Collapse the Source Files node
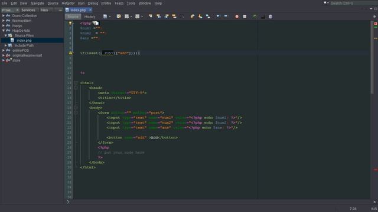This screenshot has width=378, height=212. pos(6,35)
